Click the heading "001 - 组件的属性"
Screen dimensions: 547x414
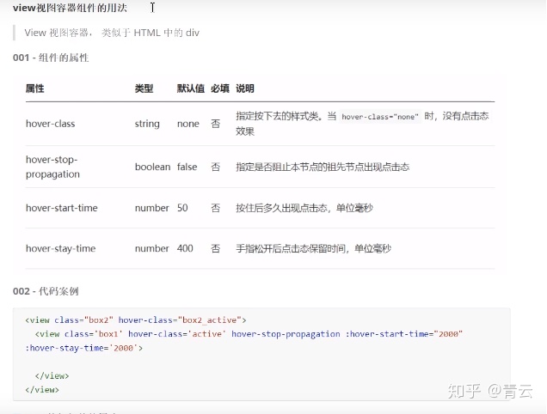coord(51,58)
